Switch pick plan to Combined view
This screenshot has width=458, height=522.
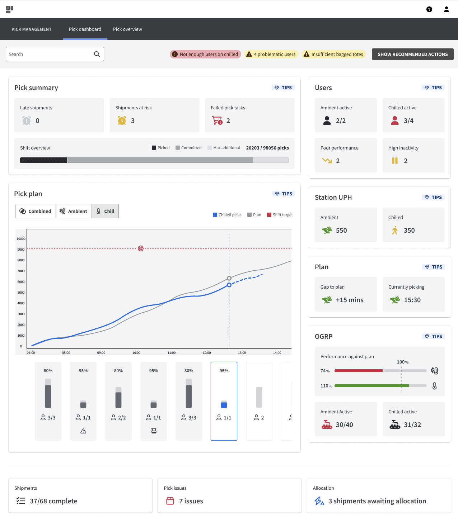pyautogui.click(x=36, y=211)
